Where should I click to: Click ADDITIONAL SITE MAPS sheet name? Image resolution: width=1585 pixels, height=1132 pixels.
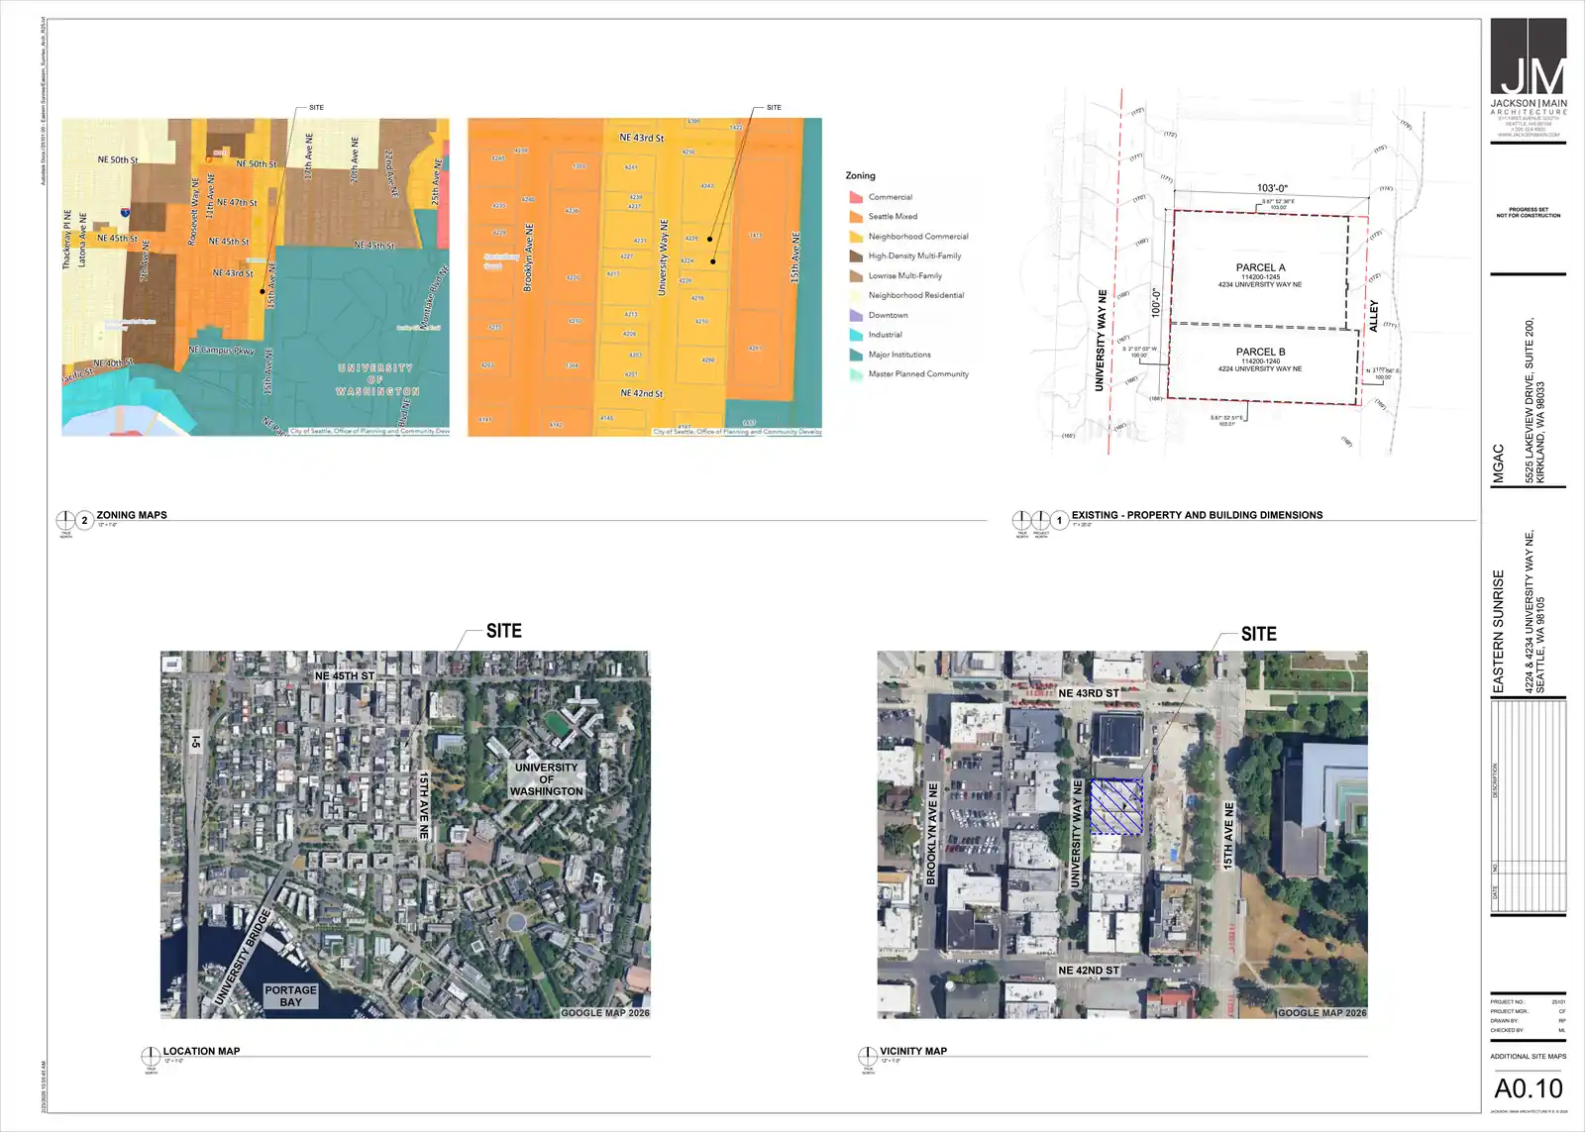(1529, 1057)
